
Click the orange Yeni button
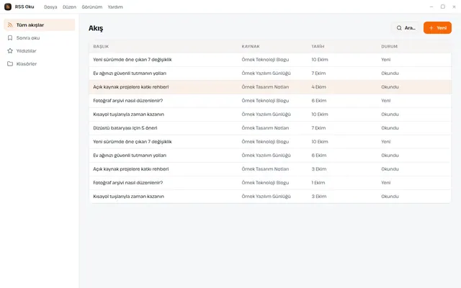coord(437,28)
